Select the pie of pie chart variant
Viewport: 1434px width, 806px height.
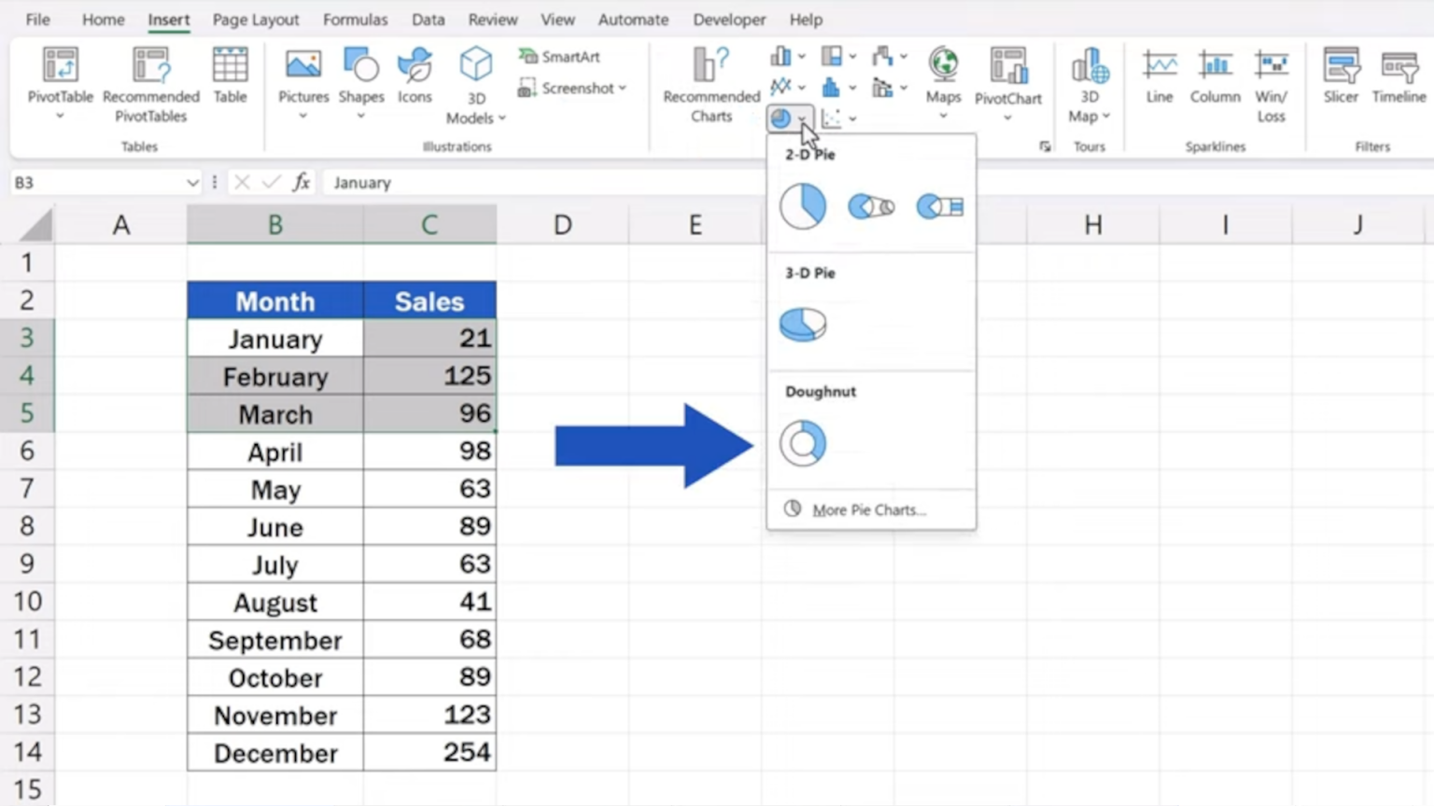pyautogui.click(x=870, y=206)
